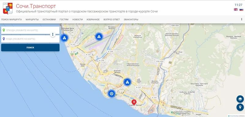Open the three-dot overflow menu
Viewport: 245px width, 117px height.
(x=242, y=19)
